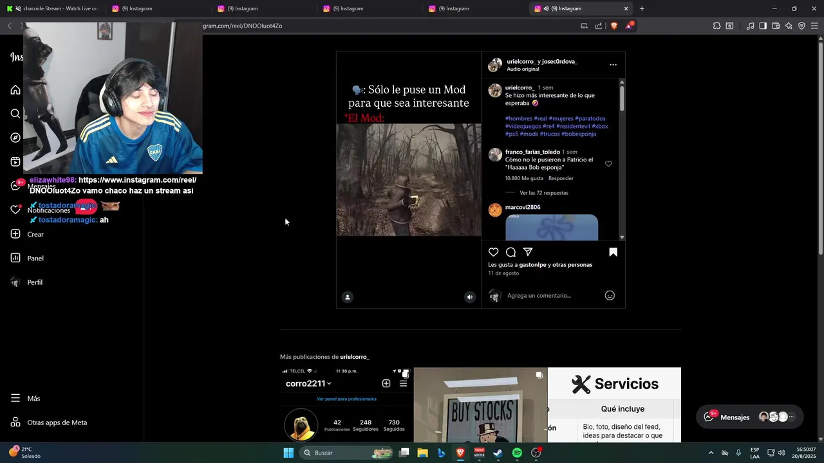Like the reel with the heart icon
Screen dimensions: 824x463
(x=494, y=252)
